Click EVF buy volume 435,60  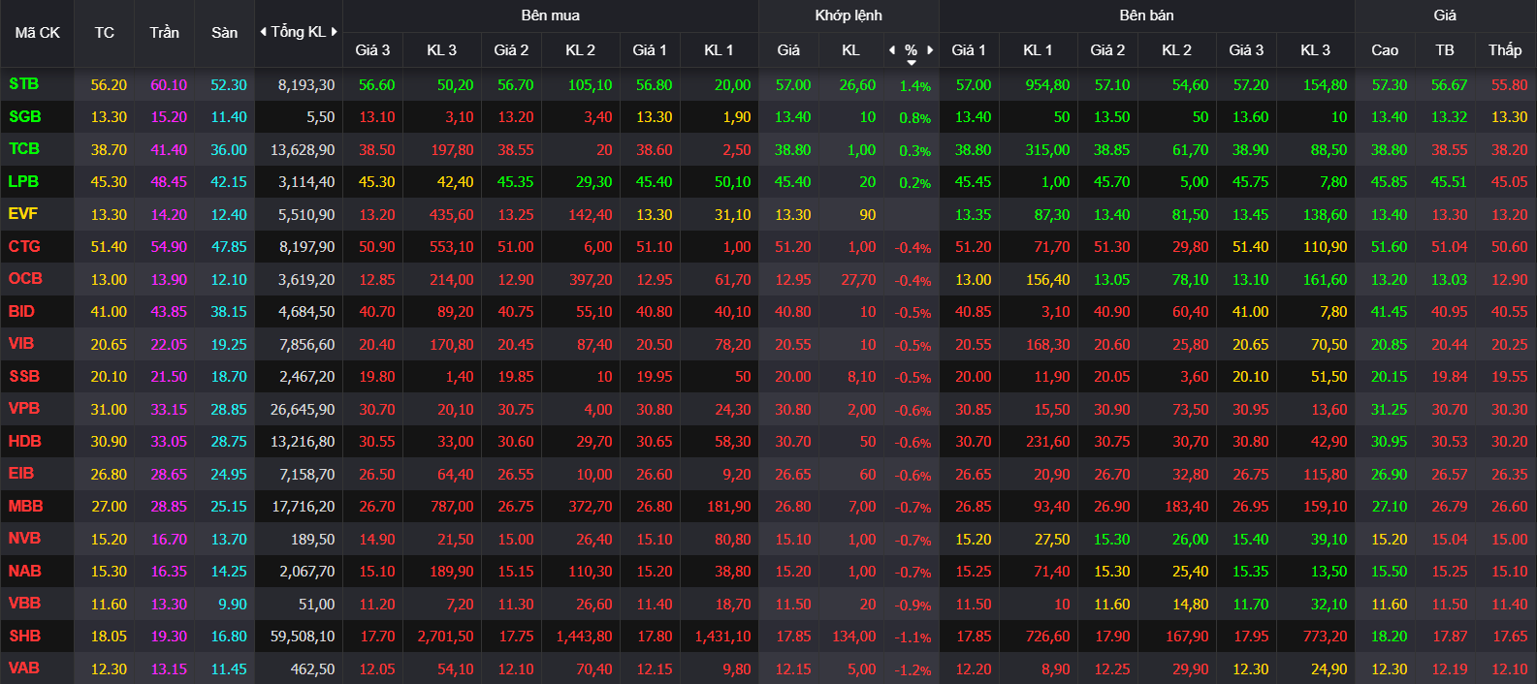tap(452, 215)
